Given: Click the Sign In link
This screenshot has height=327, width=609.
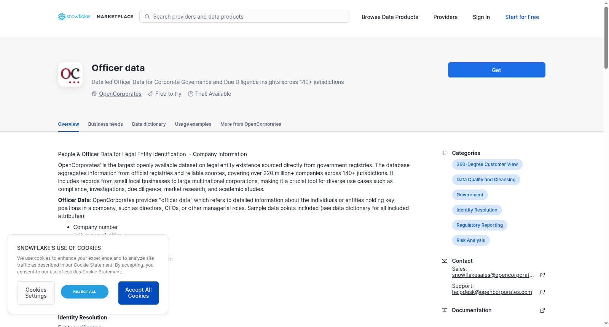Looking at the screenshot, I should [481, 17].
